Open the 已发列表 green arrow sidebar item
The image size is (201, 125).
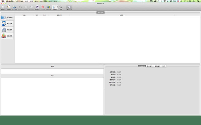pyautogui.click(x=7, y=36)
